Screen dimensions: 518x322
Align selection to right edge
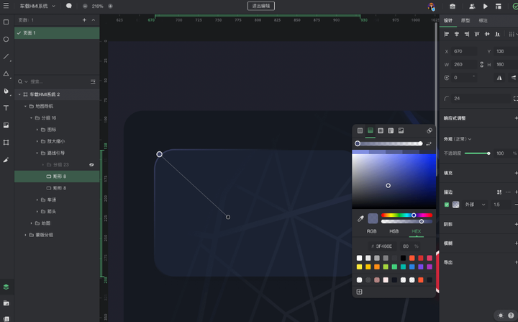click(467, 34)
